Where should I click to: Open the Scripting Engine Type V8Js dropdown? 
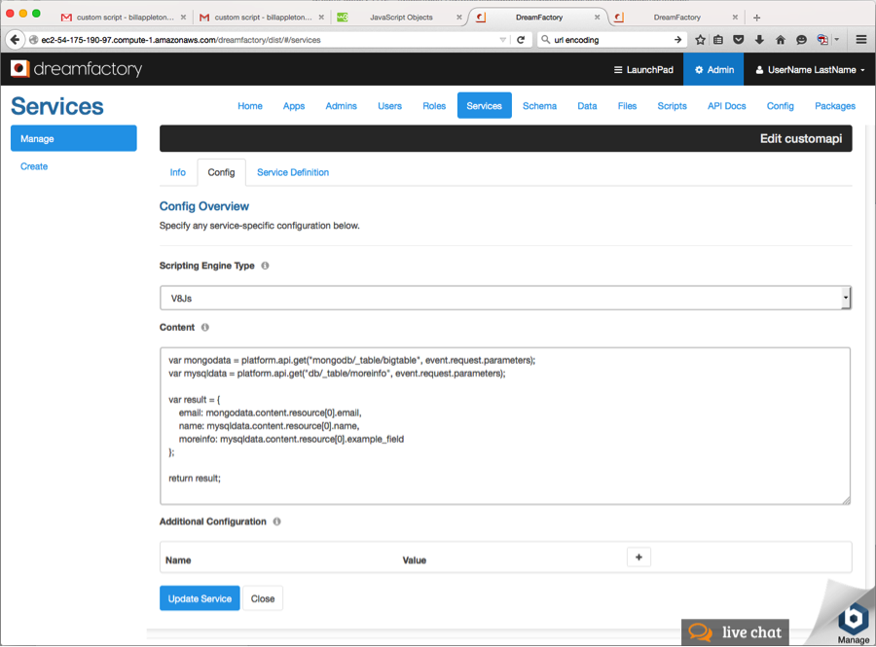[x=505, y=298]
